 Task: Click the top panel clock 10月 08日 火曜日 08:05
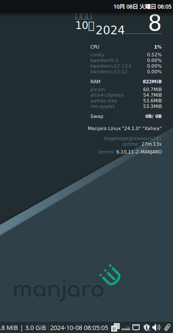(x=142, y=7)
